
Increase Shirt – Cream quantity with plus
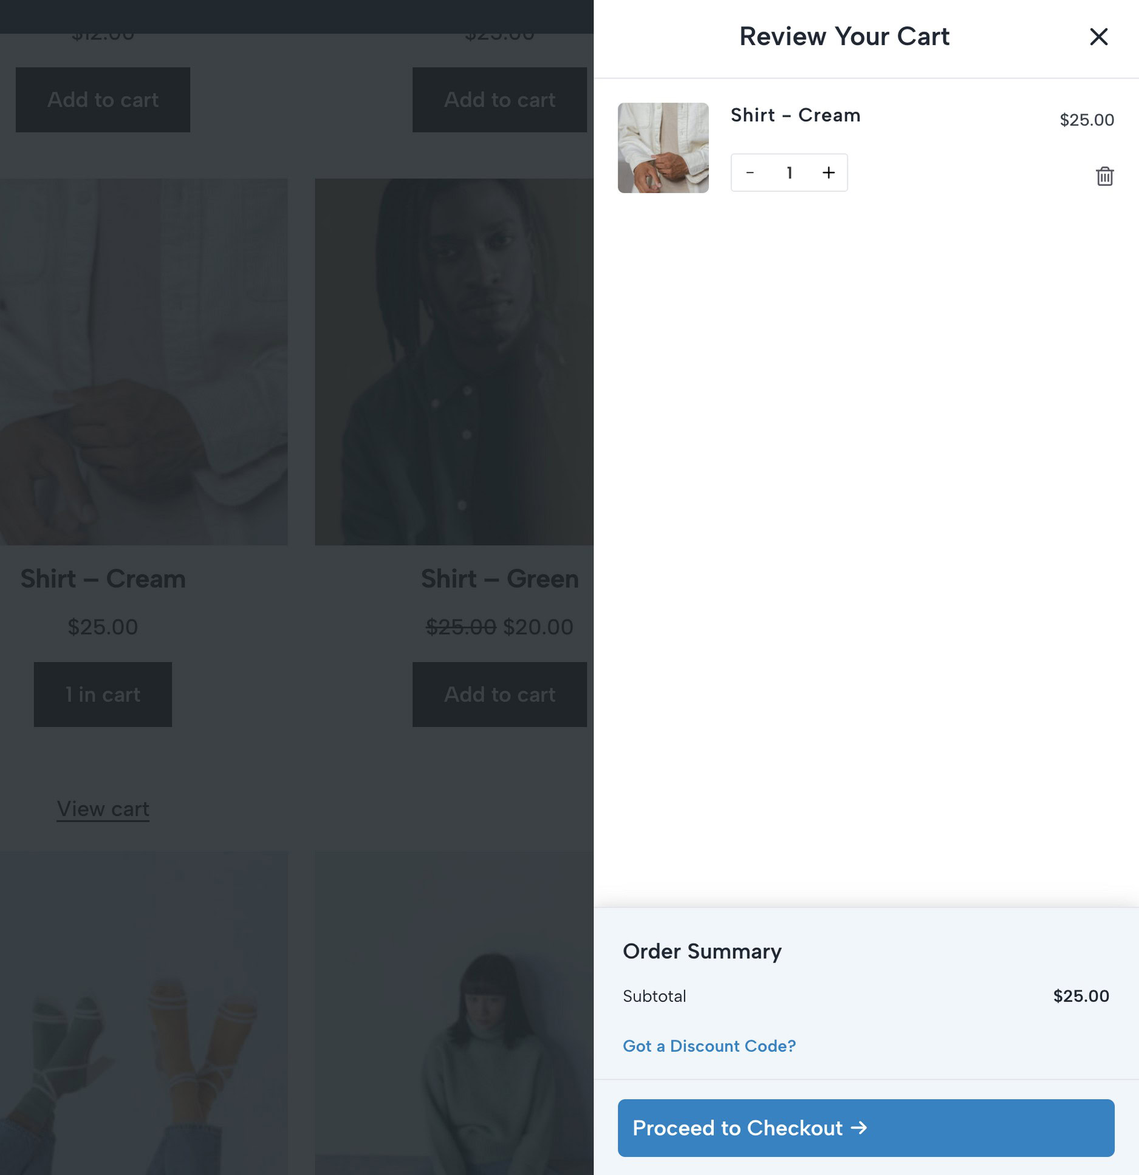[x=829, y=173]
